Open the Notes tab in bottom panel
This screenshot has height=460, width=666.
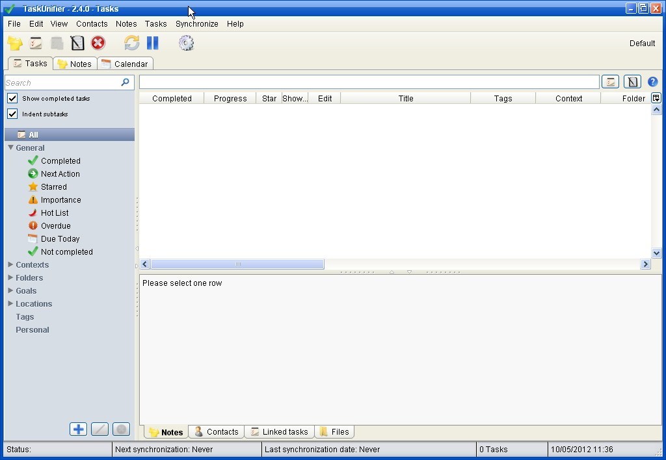[166, 432]
